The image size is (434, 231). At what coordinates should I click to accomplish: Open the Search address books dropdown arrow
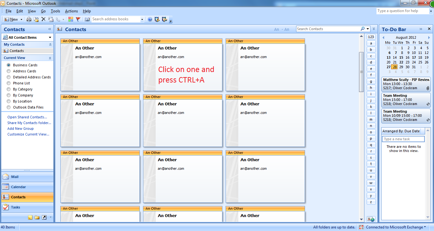142,19
